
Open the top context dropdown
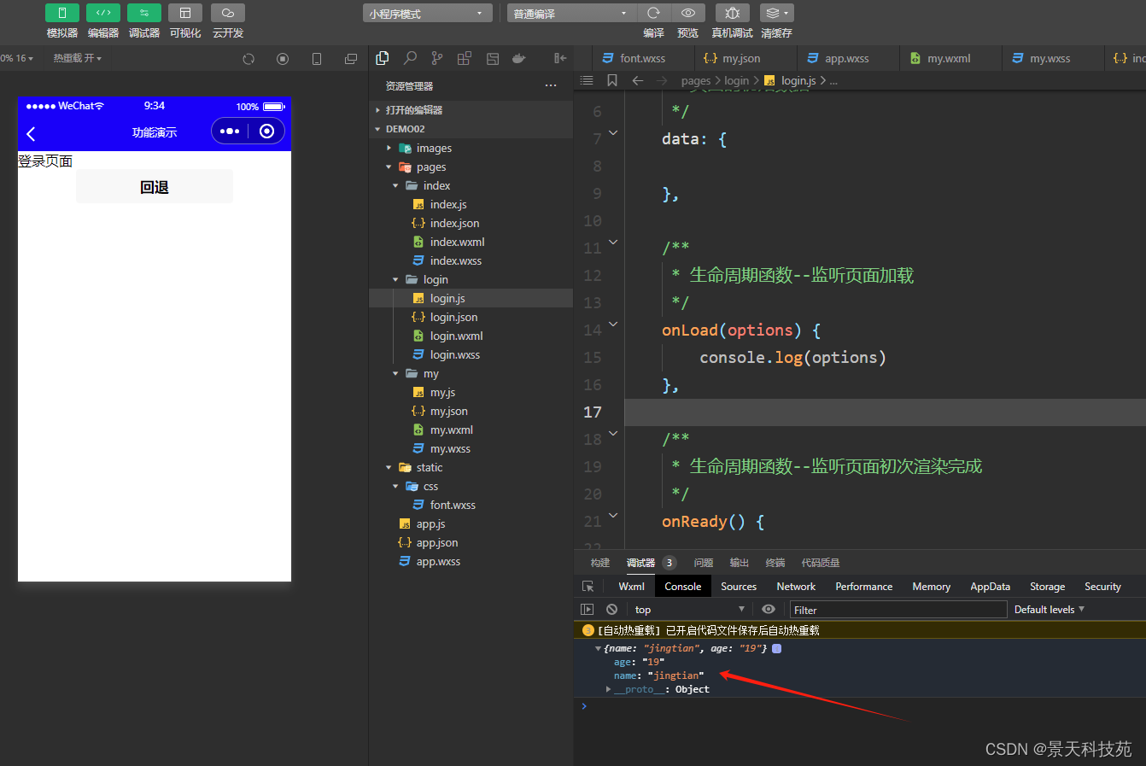point(689,609)
